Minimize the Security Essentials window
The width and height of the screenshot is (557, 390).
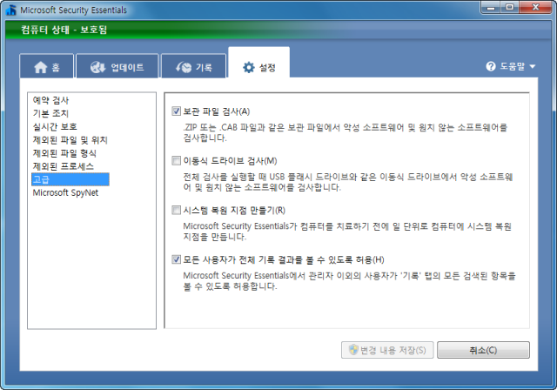(492, 7)
